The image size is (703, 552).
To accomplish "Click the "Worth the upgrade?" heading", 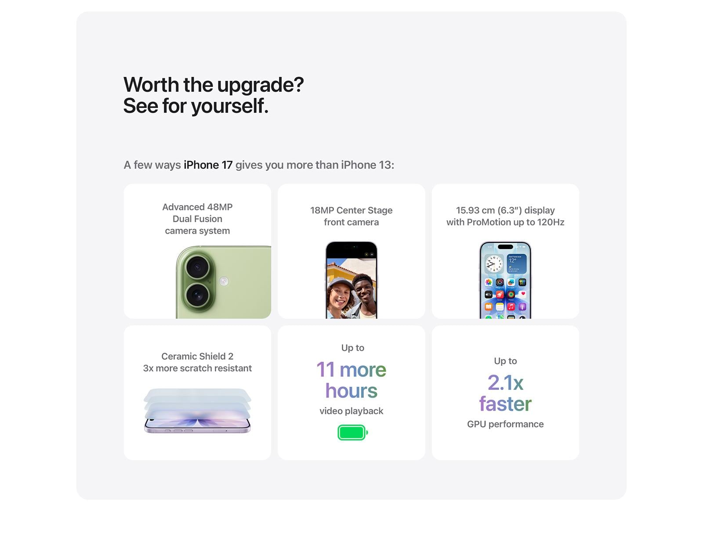I will 214,85.
